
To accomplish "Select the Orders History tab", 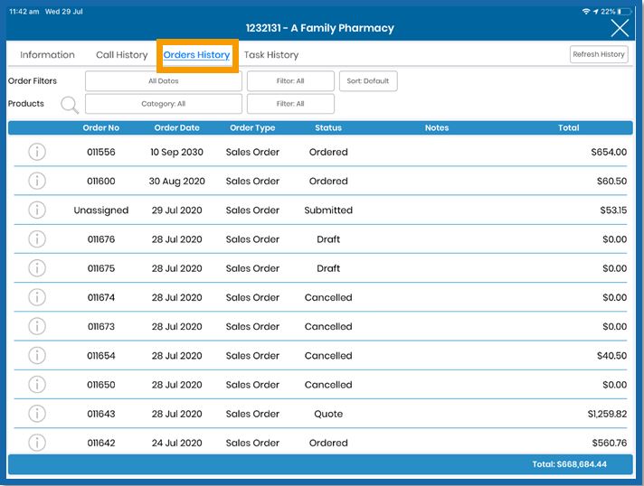I will point(197,55).
